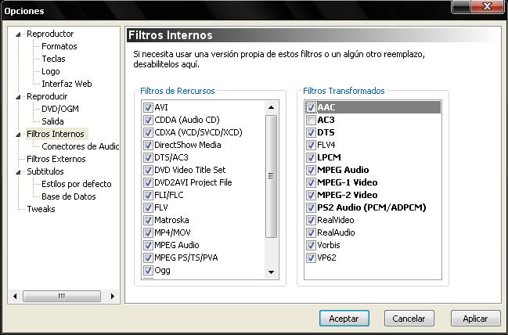Toggle the RealVideo checkbox

[311, 220]
